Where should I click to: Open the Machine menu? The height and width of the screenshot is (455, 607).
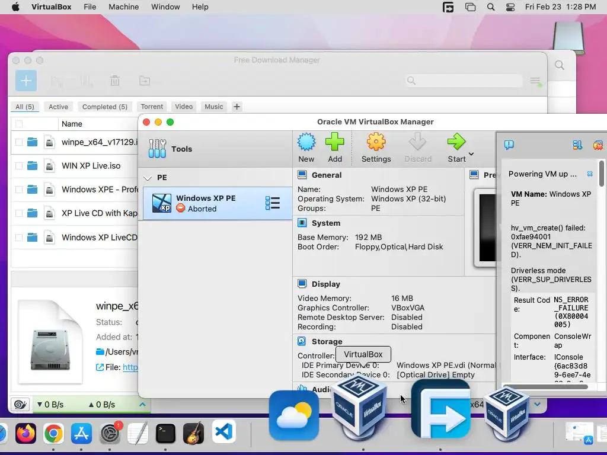point(123,7)
